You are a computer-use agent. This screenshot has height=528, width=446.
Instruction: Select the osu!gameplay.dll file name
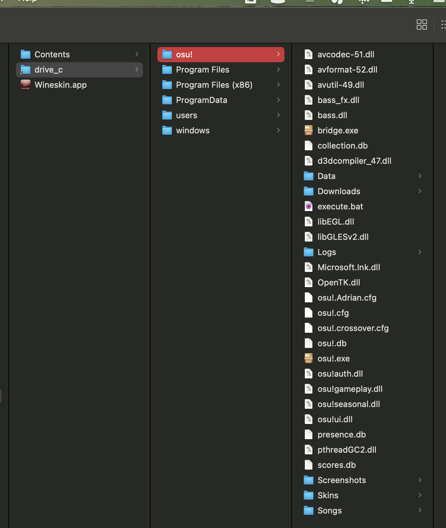point(350,389)
